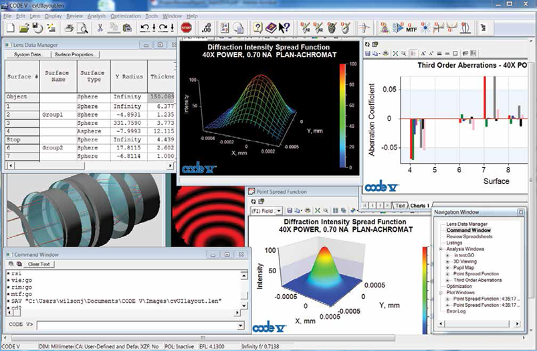
Task: Click the Redo arrow icon
Action: 163,27
